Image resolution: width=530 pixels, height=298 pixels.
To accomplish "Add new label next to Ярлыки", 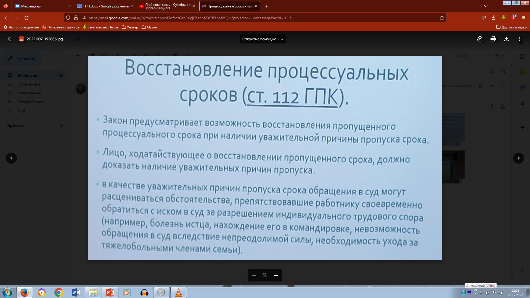I will [61, 126].
